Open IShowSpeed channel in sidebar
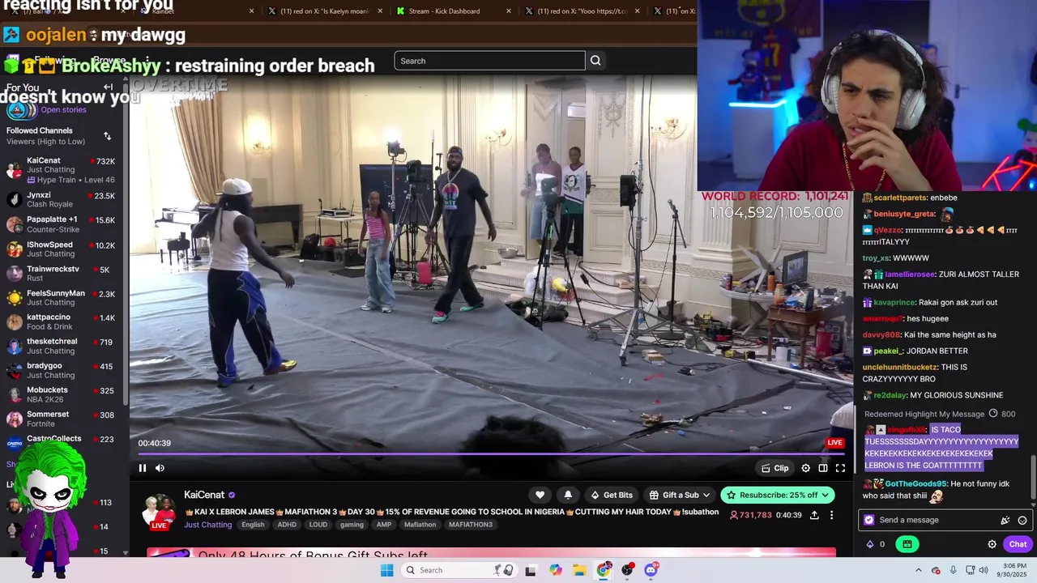Viewport: 1037px width, 583px height. (62, 249)
